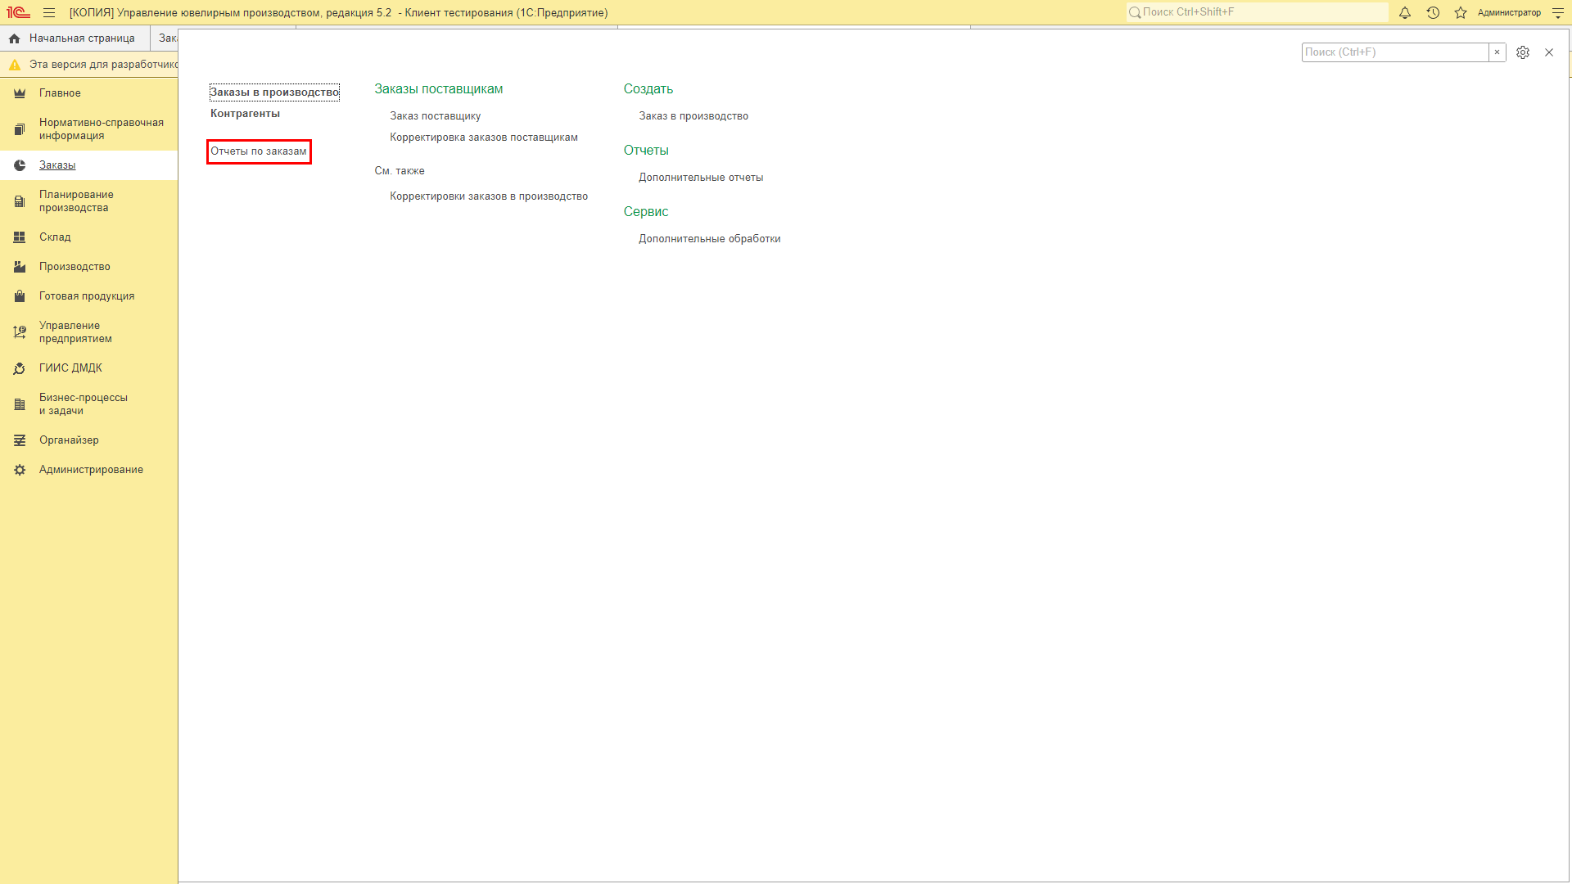Open Заказ поставщику link
Viewport: 1572px width, 884px height.
[436, 116]
